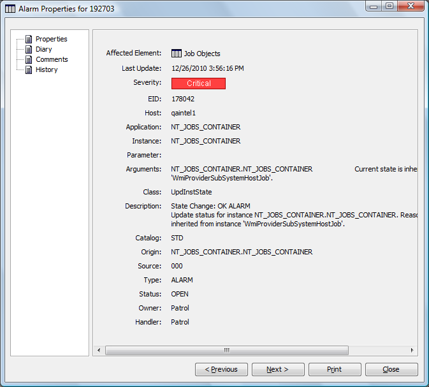Click the Arguments label
This screenshot has width=429, height=387.
point(143,169)
